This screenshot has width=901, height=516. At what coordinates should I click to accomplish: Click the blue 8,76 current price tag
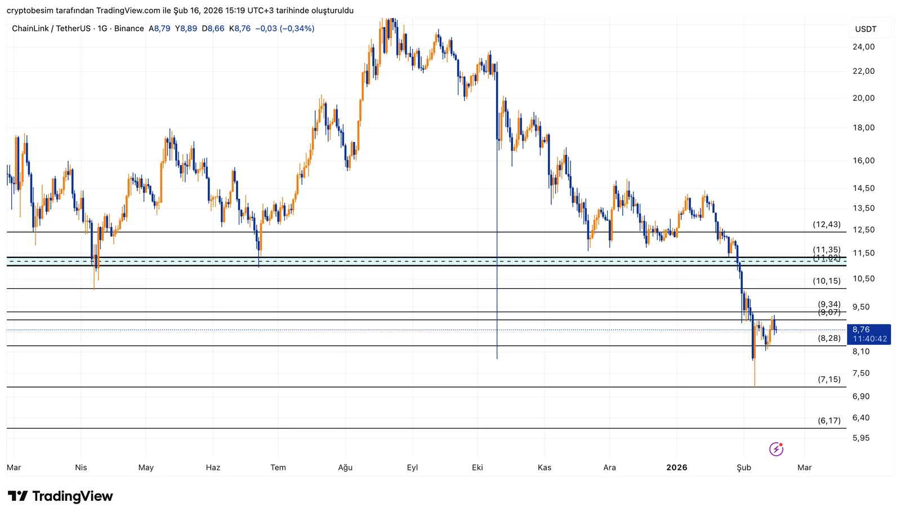coord(861,330)
